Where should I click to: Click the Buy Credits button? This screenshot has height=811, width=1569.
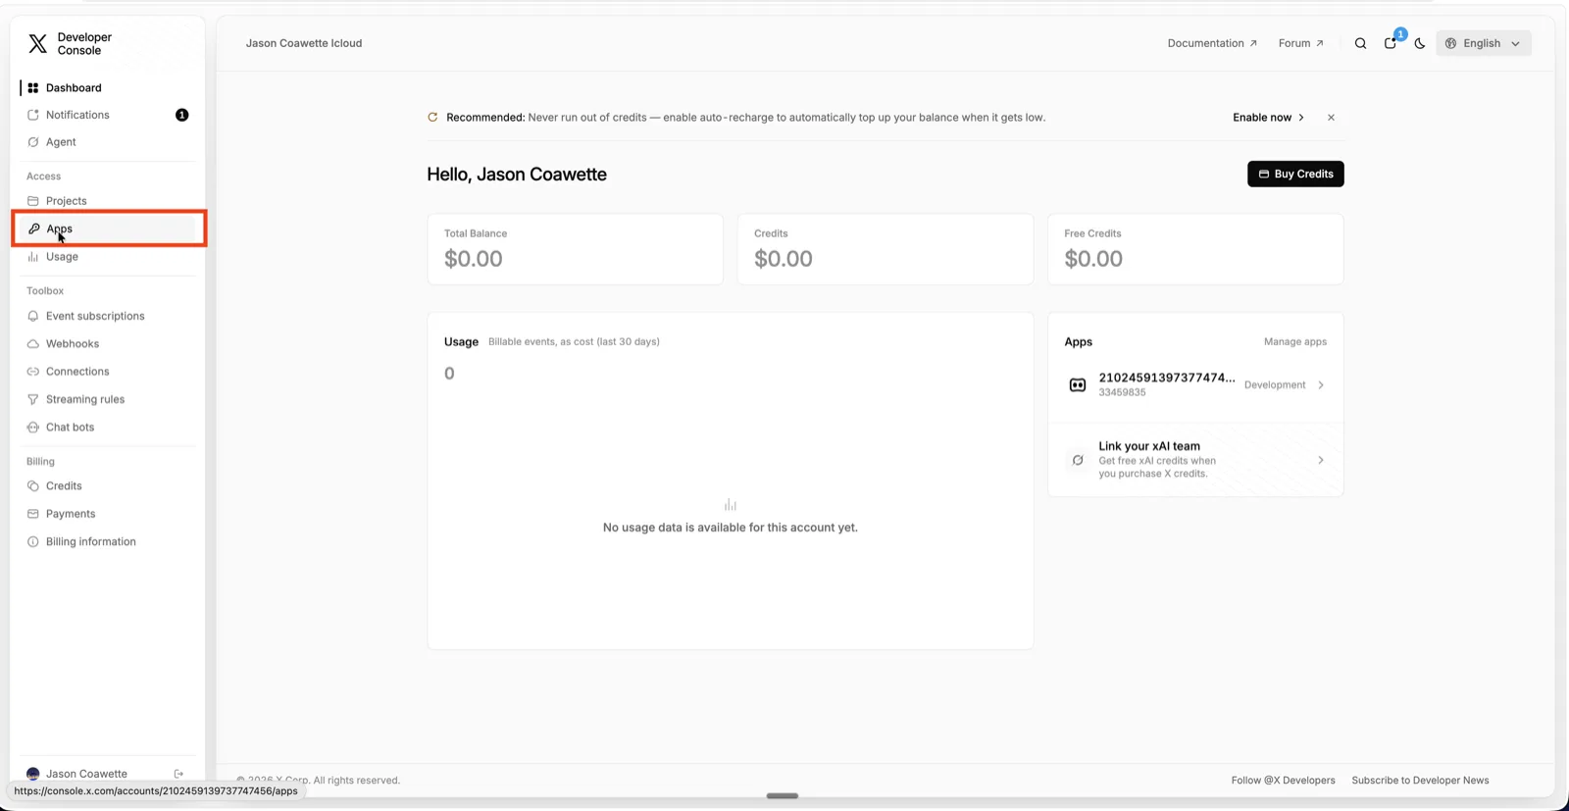[1295, 174]
